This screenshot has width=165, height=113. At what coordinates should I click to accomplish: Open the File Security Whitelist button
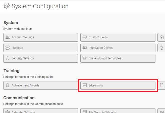[x=118, y=111]
